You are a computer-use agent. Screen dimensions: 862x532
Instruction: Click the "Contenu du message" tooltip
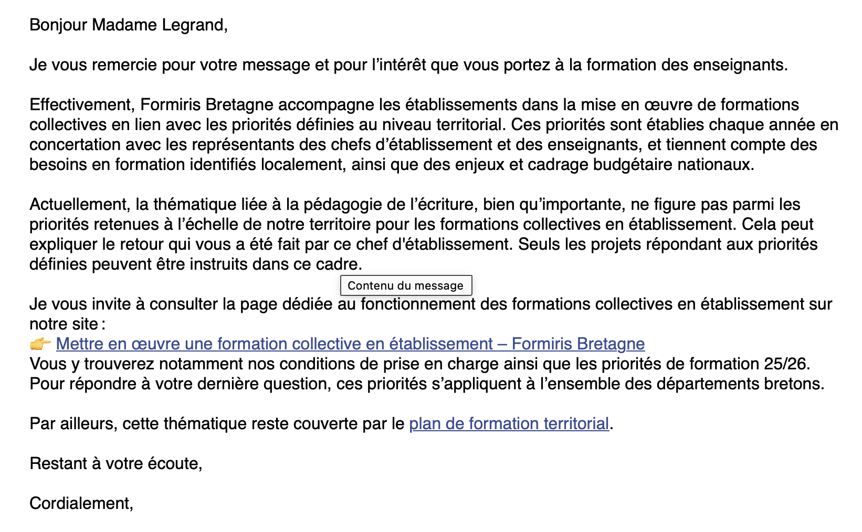click(x=406, y=285)
